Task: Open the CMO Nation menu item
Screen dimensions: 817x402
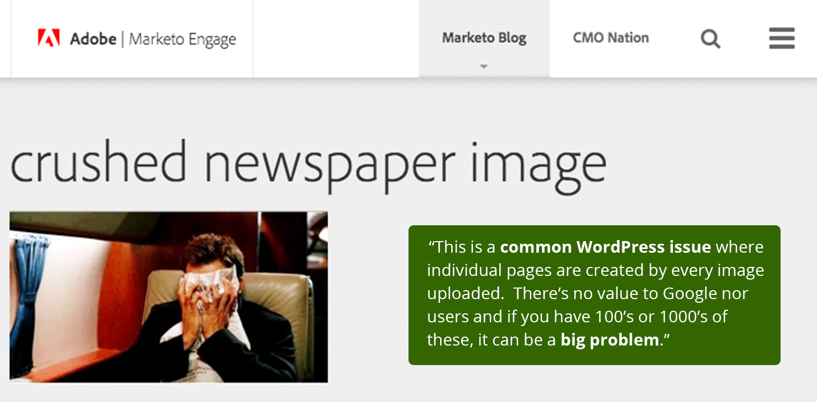Action: (611, 38)
